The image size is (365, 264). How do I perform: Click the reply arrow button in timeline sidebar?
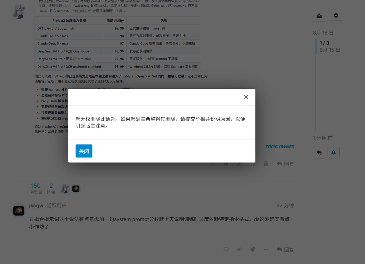[x=319, y=153]
